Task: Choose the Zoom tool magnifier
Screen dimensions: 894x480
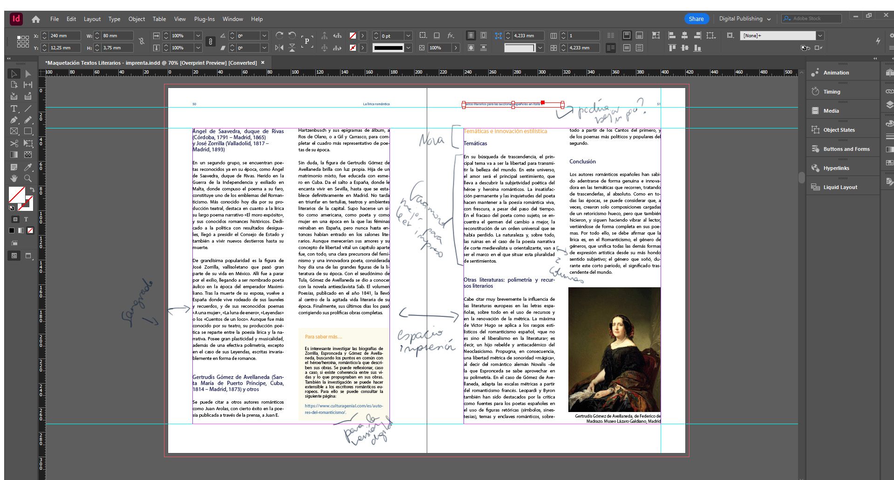Action: (28, 178)
